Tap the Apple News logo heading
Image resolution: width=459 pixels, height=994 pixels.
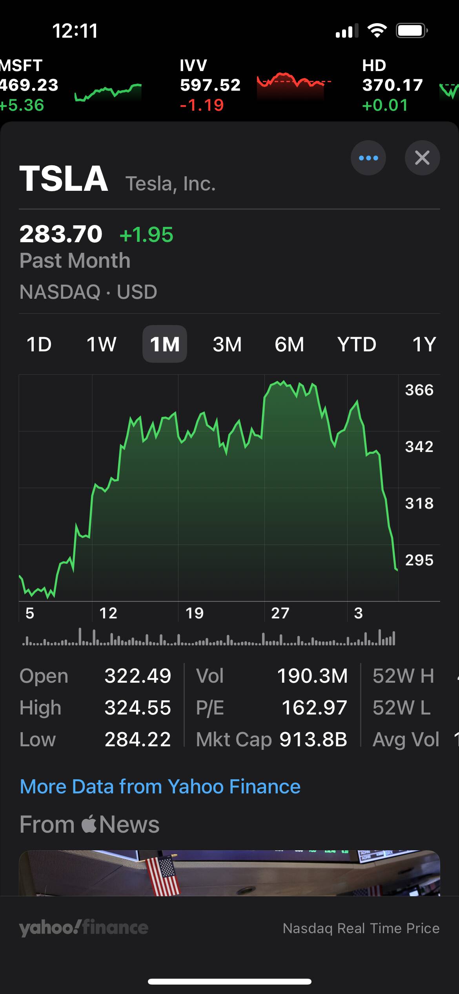click(x=89, y=824)
